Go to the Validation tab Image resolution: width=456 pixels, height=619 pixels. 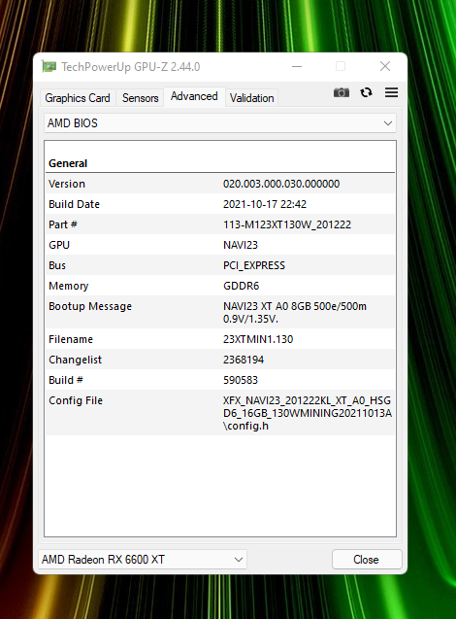(x=252, y=98)
